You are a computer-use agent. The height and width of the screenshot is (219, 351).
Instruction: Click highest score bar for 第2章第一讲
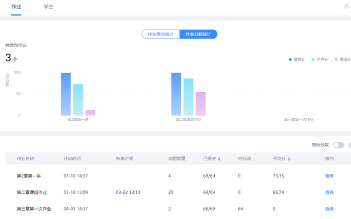pyautogui.click(x=66, y=94)
